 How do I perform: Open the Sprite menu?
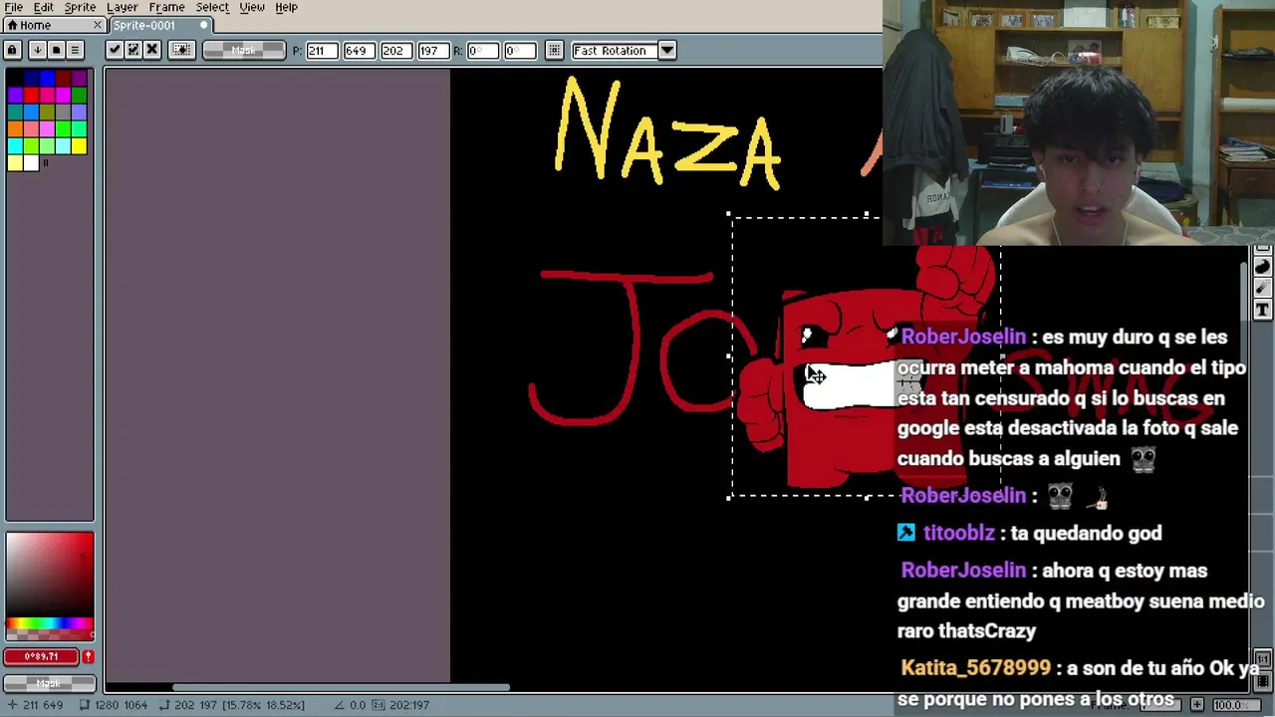[x=80, y=7]
